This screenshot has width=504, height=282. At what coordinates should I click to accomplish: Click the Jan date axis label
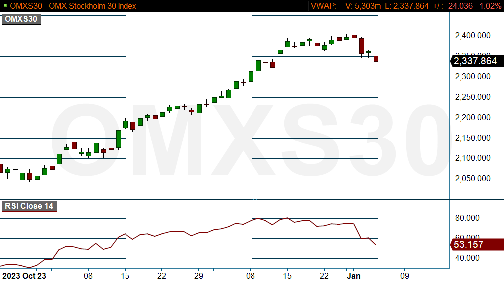click(x=353, y=276)
